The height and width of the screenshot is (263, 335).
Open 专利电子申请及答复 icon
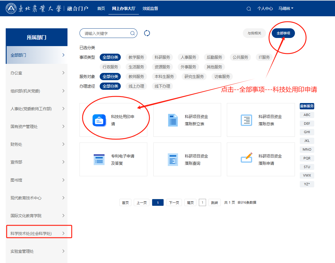point(99,159)
